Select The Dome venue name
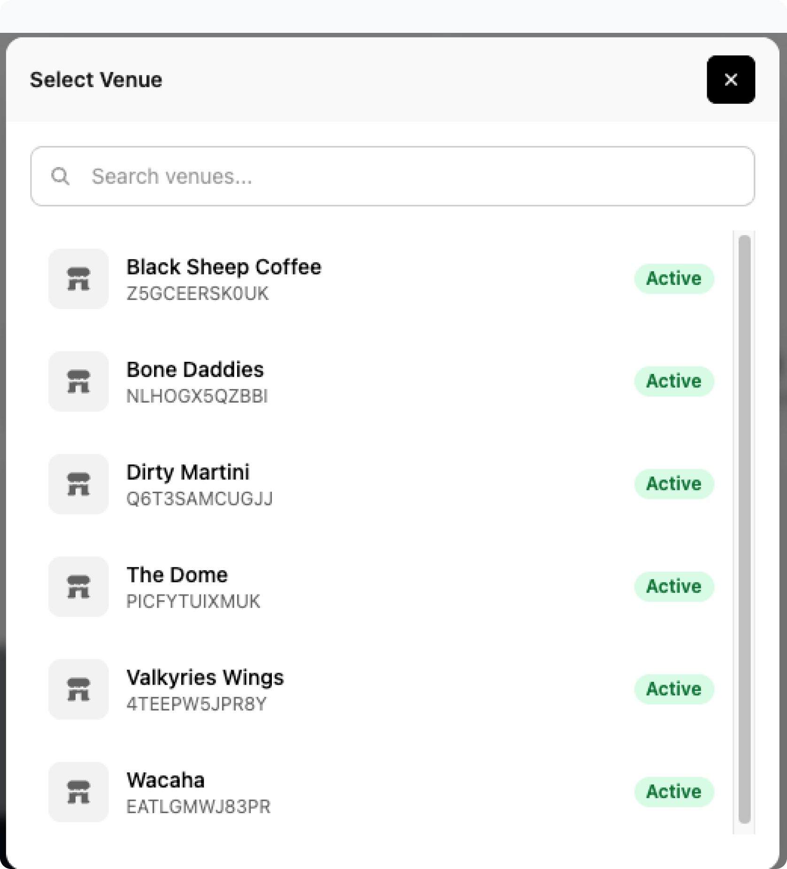Image resolution: width=787 pixels, height=869 pixels. coord(177,575)
